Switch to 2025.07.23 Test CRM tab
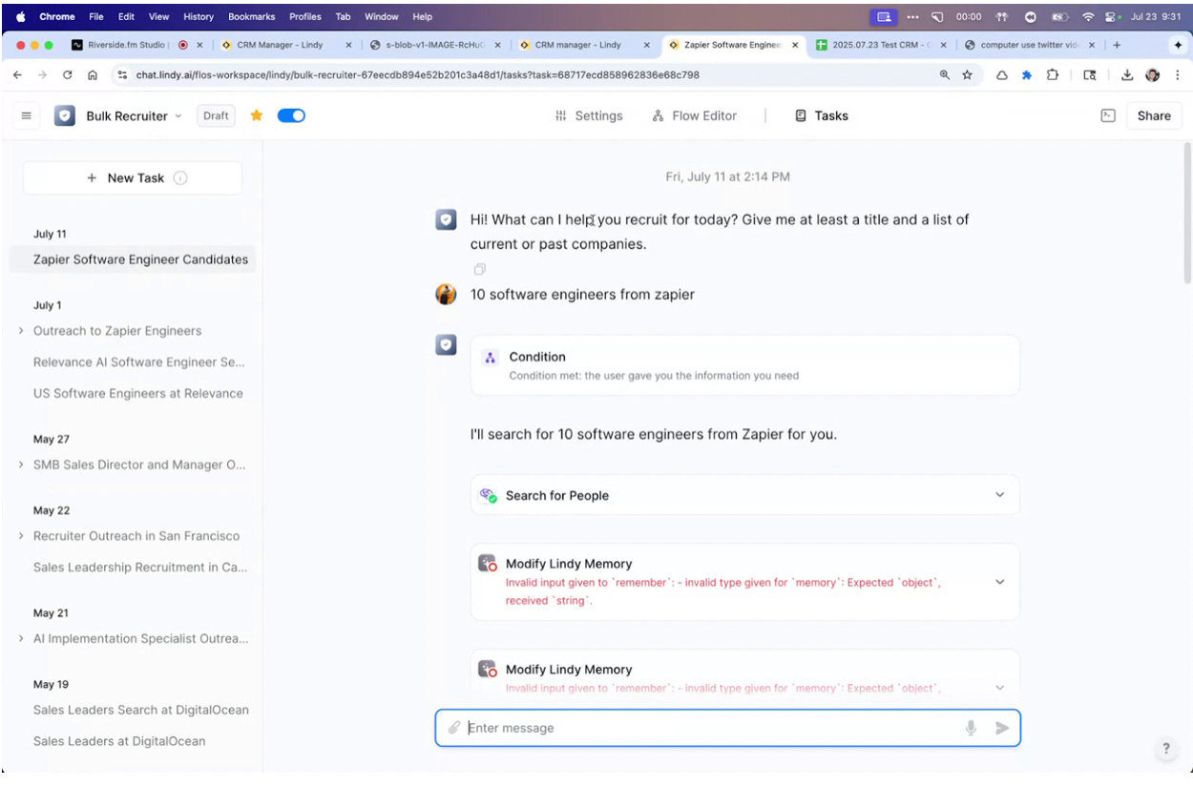1193x786 pixels. tap(880, 45)
